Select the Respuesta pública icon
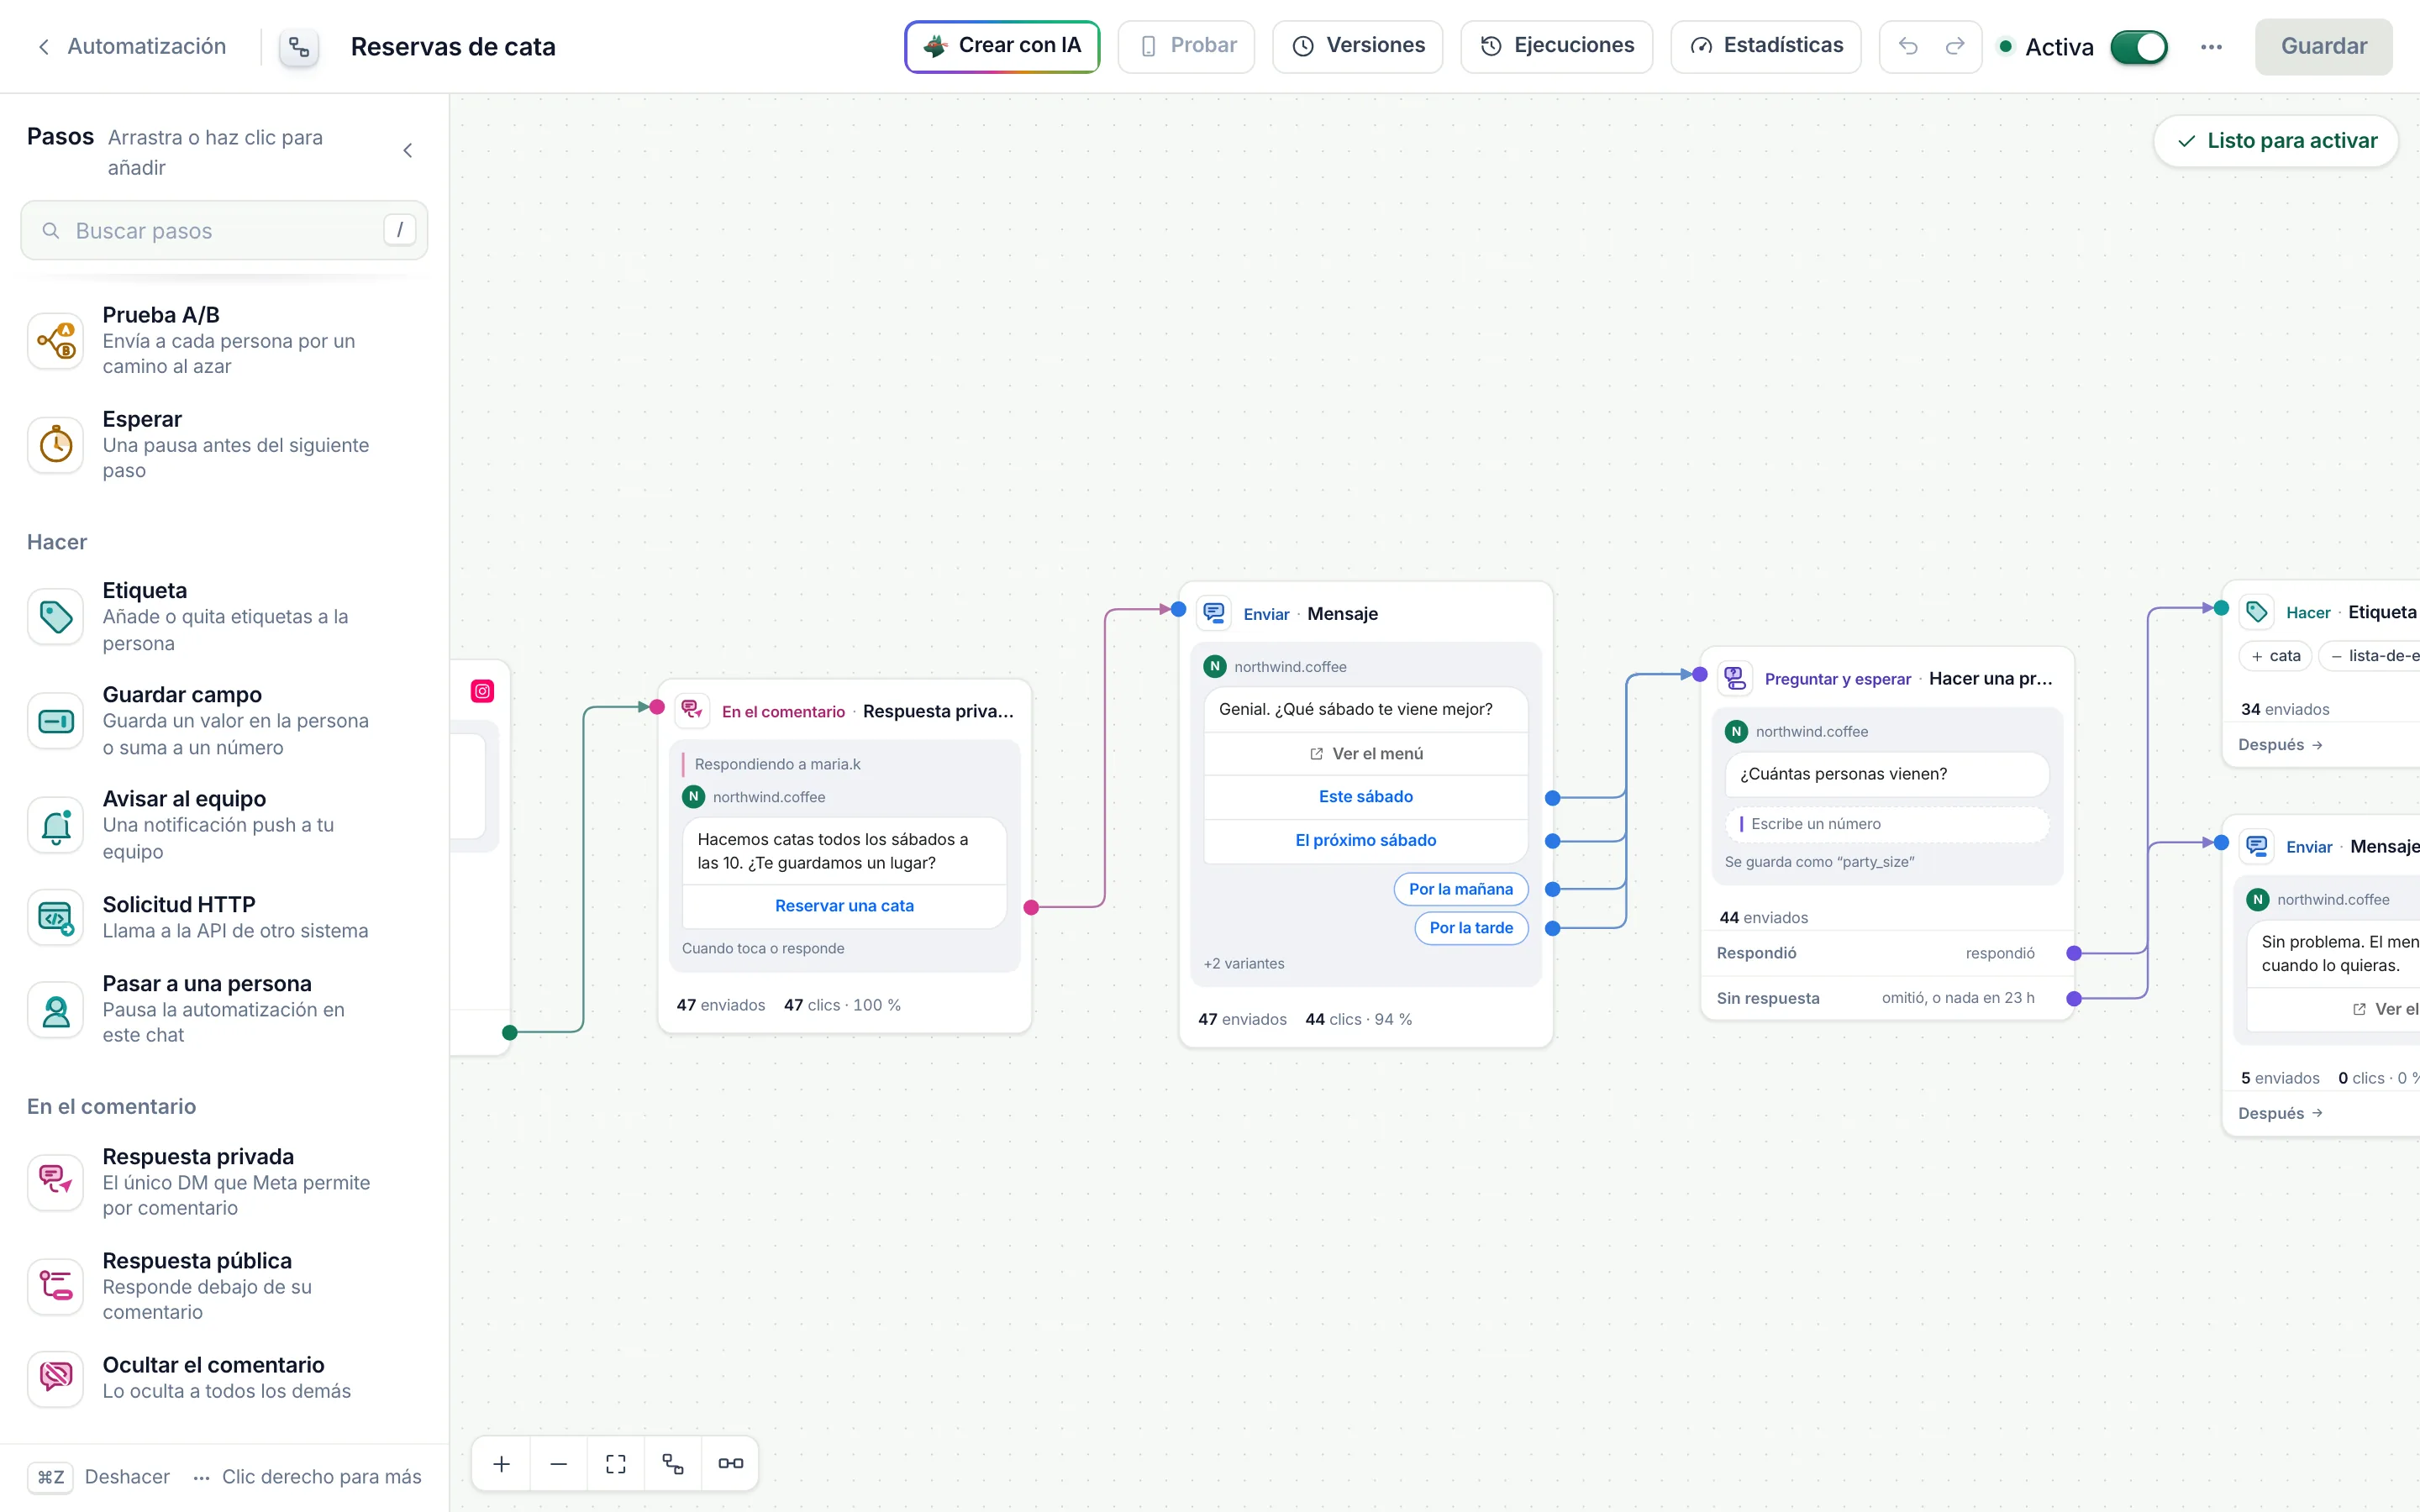This screenshot has width=2420, height=1512. pyautogui.click(x=56, y=1286)
